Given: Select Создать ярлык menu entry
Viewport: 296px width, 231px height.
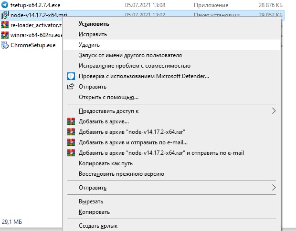Looking at the screenshot, I should click(171, 226).
